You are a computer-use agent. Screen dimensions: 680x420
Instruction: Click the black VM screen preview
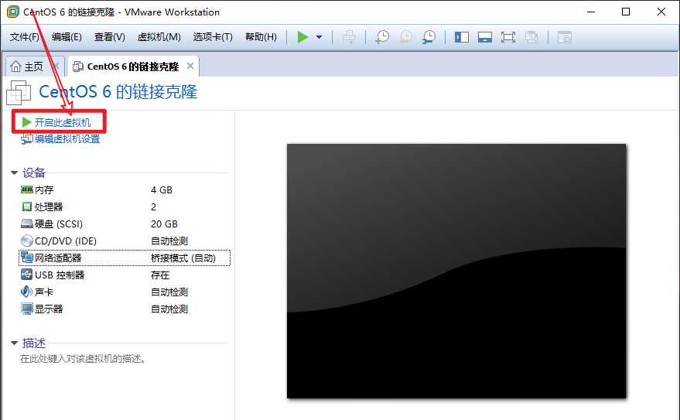click(456, 271)
